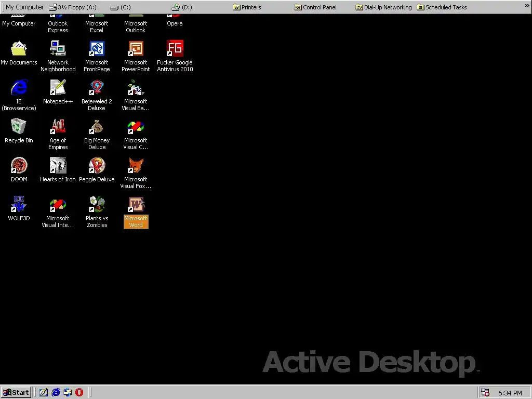The width and height of the screenshot is (532, 399).
Task: Open Dial-Up Networking from the toolbar
Action: tap(383, 7)
